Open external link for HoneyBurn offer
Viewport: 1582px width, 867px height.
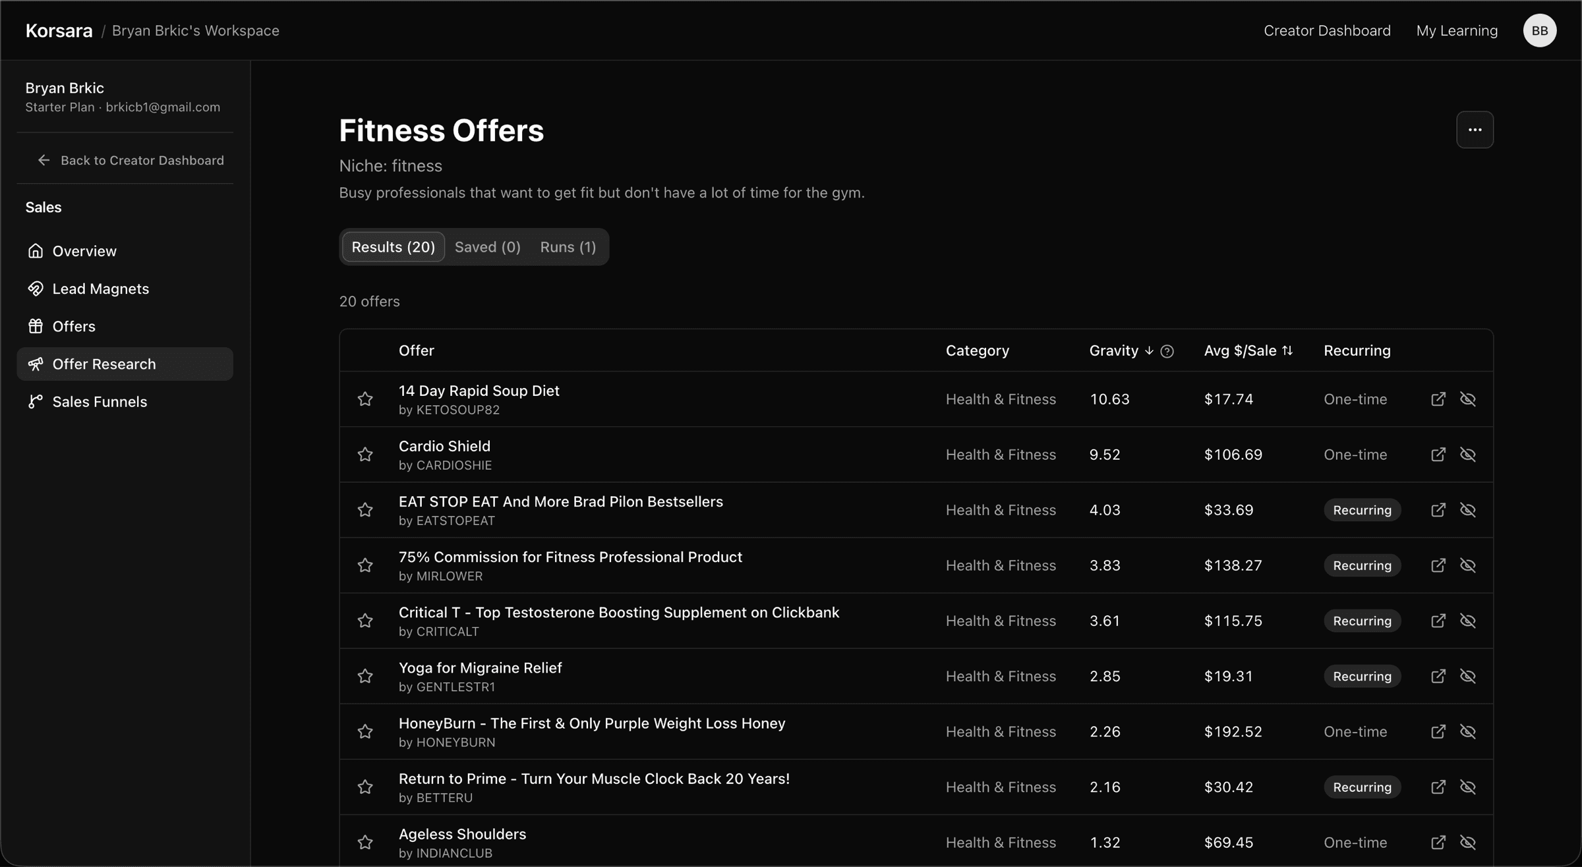click(x=1438, y=731)
